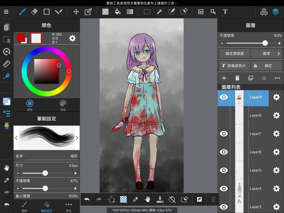The image size is (284, 213).
Task: Hide Layer9 using its eye icon
Action: [224, 97]
